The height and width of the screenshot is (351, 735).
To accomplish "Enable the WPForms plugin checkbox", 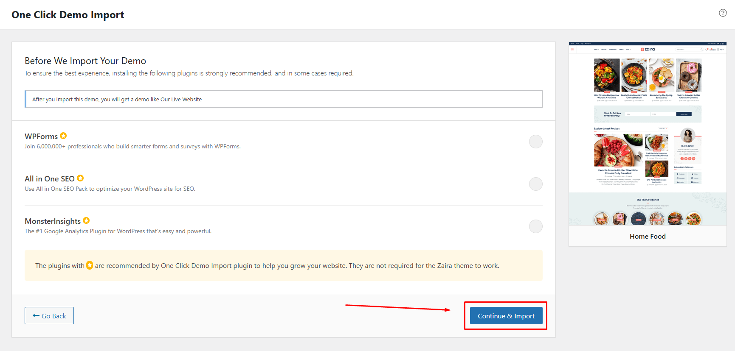I will 535,142.
